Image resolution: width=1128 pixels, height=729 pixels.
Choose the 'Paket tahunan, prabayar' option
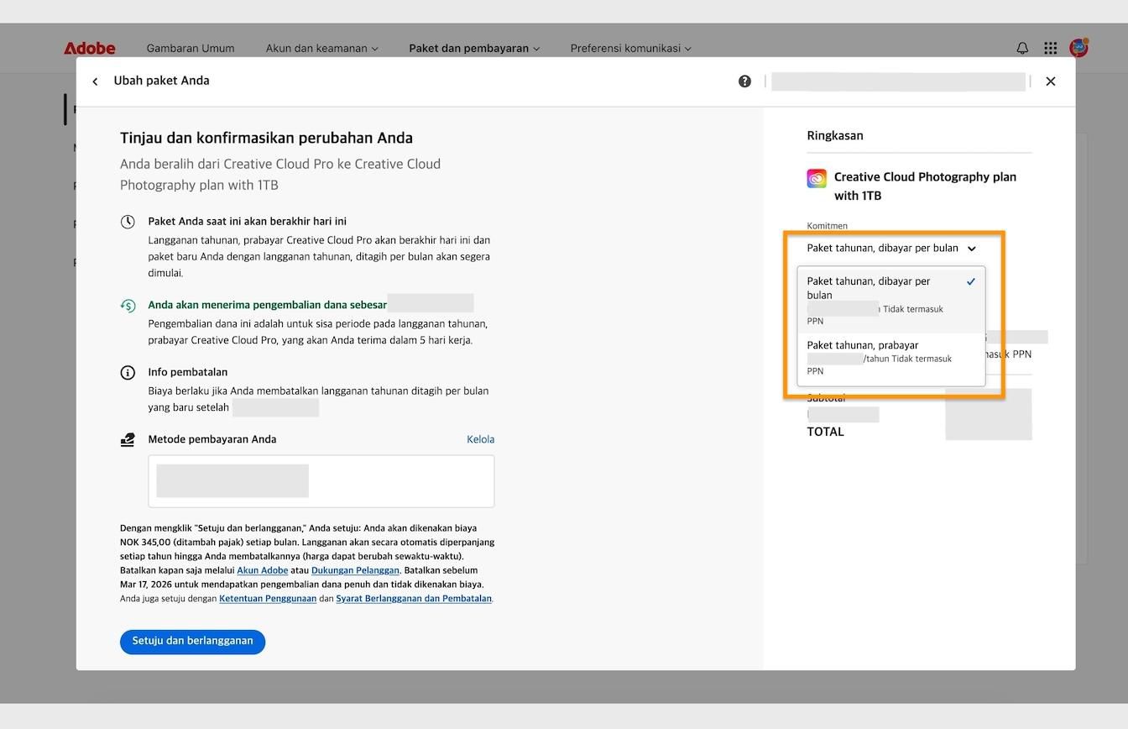(891, 358)
